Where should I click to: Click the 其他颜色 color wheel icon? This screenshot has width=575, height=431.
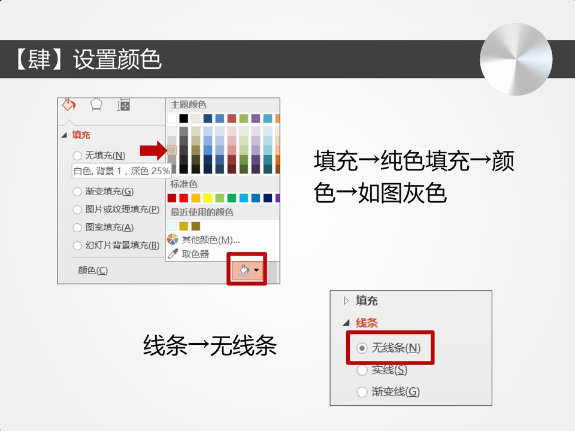click(x=172, y=239)
